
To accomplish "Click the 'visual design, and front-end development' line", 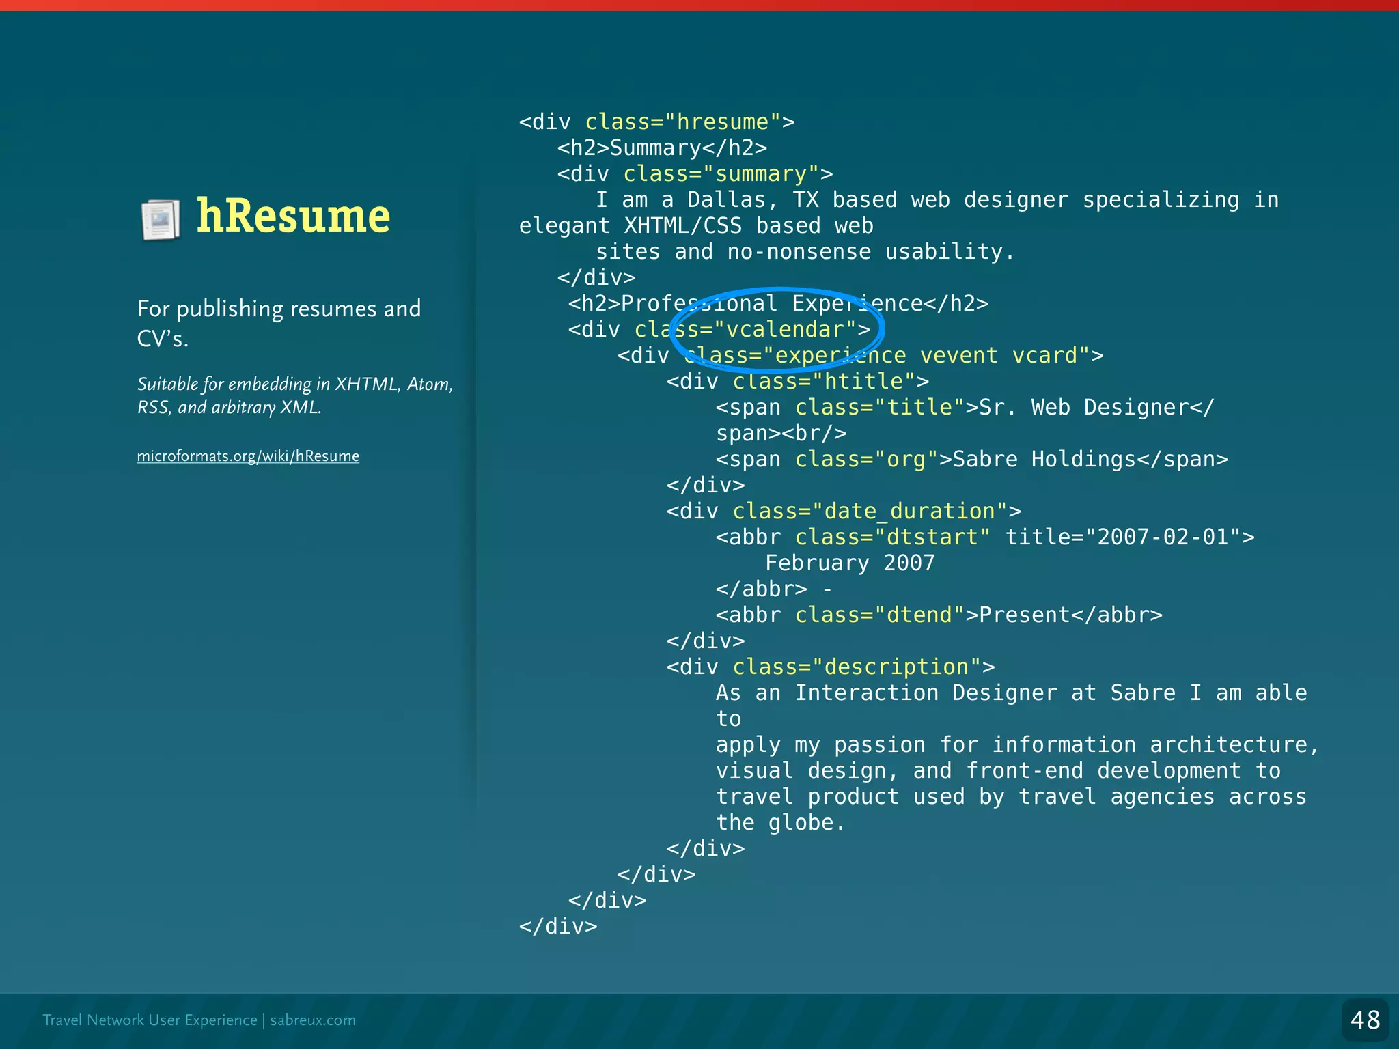I will click(x=998, y=770).
